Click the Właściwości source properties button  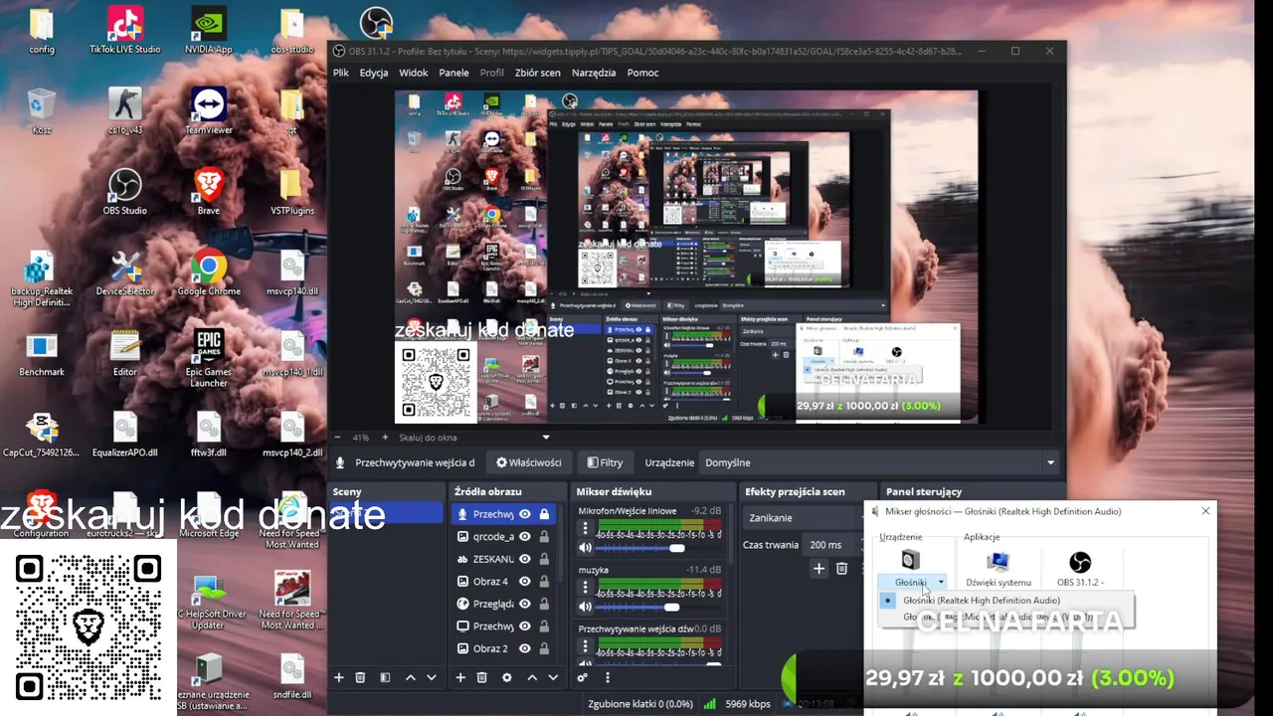pos(529,462)
